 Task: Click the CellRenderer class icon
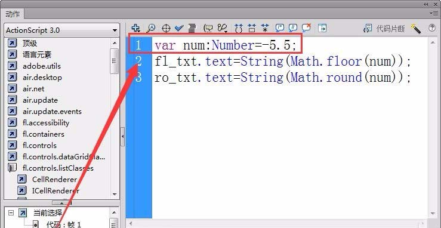click(21, 180)
